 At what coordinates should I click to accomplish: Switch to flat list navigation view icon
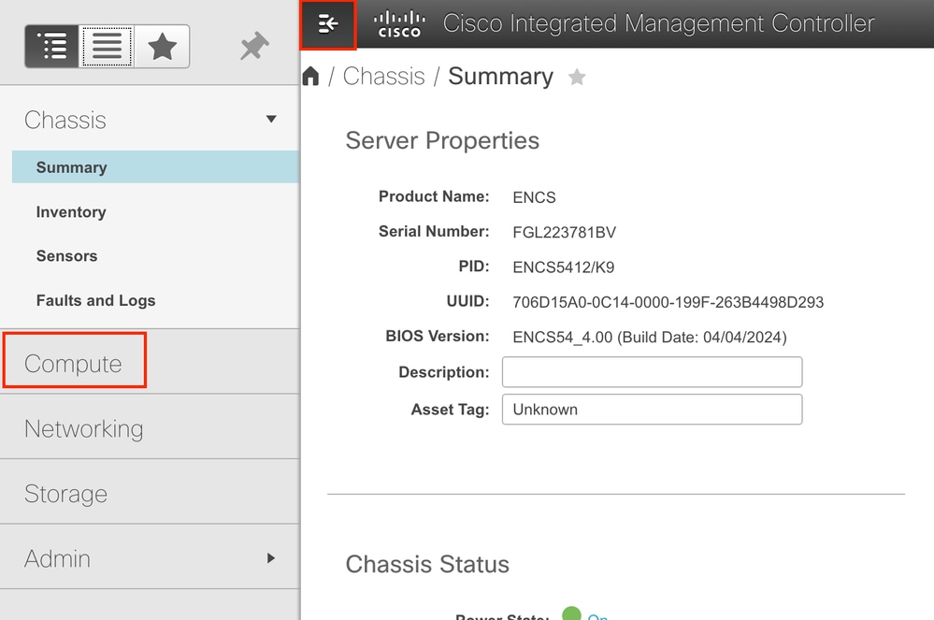click(x=107, y=47)
